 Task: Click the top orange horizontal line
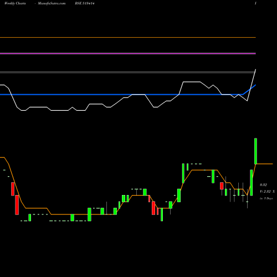(128, 38)
